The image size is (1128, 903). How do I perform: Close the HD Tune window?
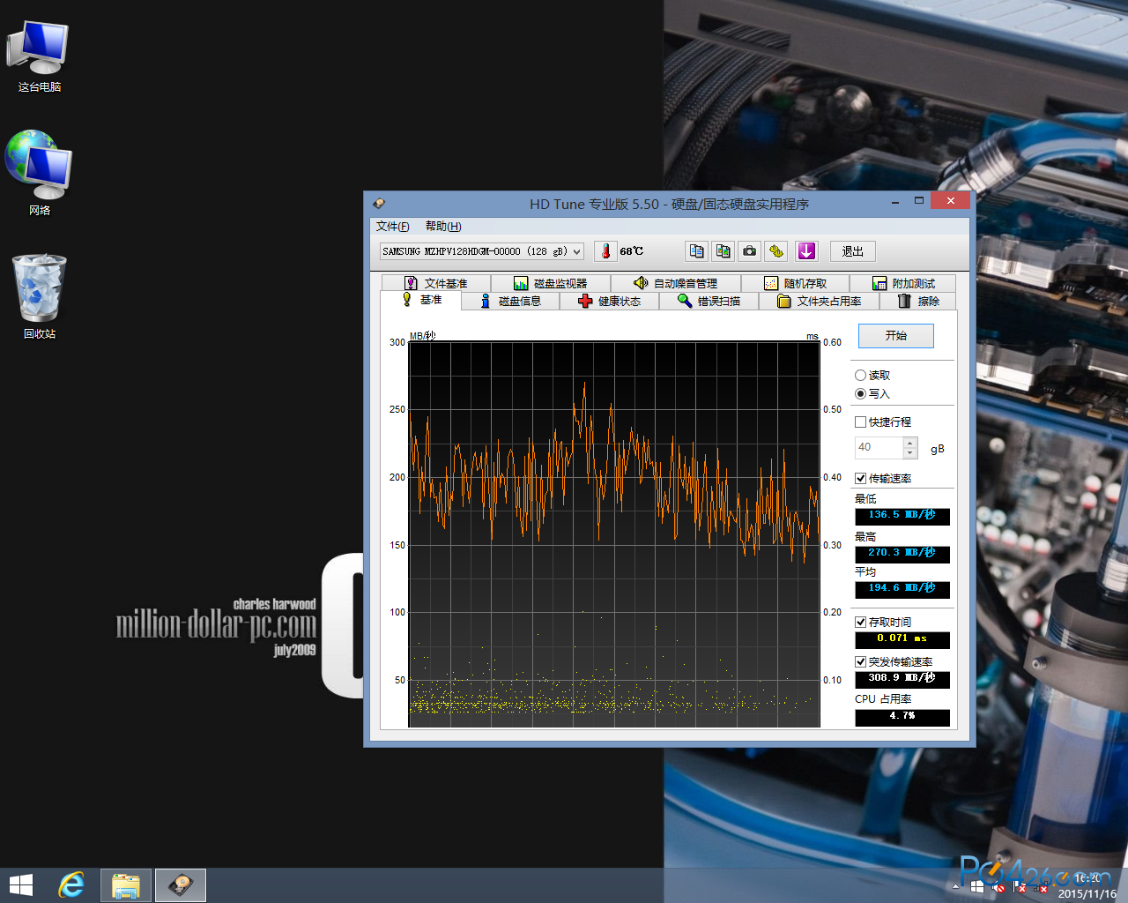(951, 200)
